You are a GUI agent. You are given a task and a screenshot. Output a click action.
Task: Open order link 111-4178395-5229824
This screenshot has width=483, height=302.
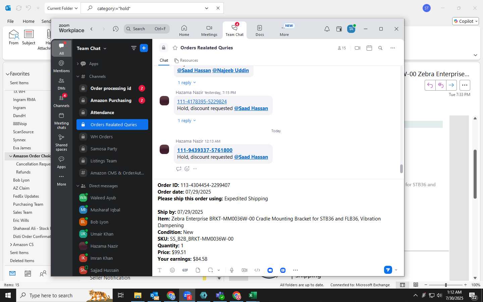pos(202,101)
